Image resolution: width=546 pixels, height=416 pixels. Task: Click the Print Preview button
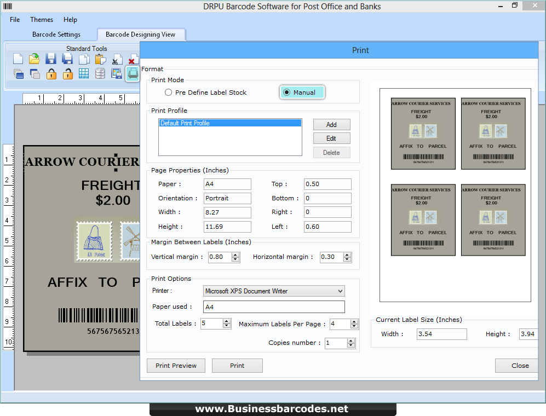[176, 365]
